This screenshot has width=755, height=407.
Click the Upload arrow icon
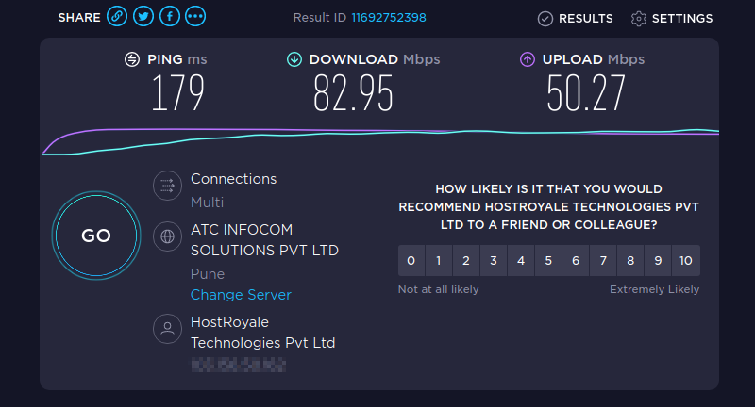click(528, 59)
